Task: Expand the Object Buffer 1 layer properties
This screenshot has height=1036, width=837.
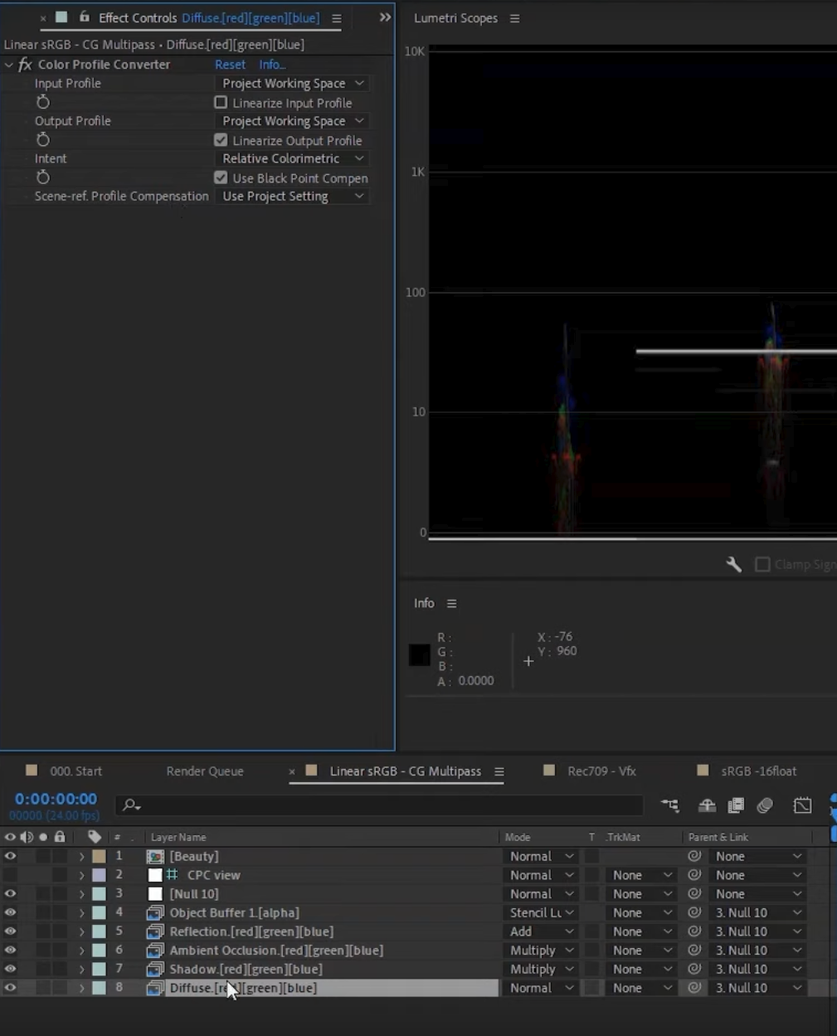Action: 81,912
